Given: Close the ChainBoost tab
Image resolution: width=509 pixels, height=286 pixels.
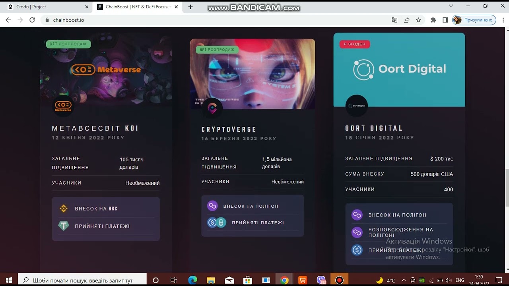Looking at the screenshot, I should point(177,7).
